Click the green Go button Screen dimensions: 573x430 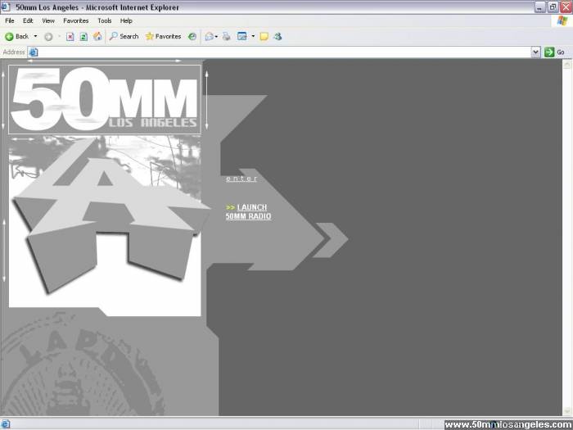[x=554, y=52]
